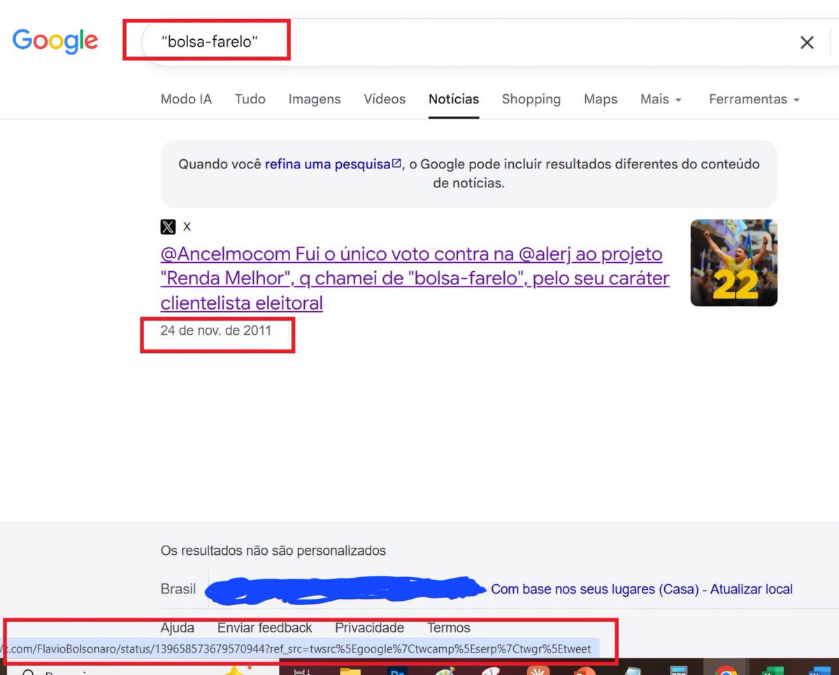Open the "refina uma pesquisa" link

click(x=334, y=164)
